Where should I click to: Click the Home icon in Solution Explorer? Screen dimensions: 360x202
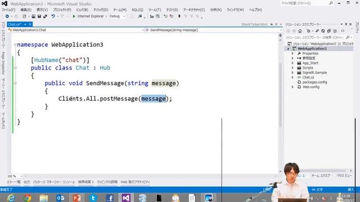(x=300, y=31)
